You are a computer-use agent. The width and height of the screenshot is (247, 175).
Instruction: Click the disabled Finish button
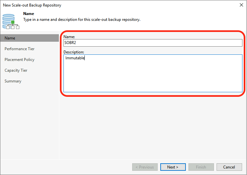point(201,167)
